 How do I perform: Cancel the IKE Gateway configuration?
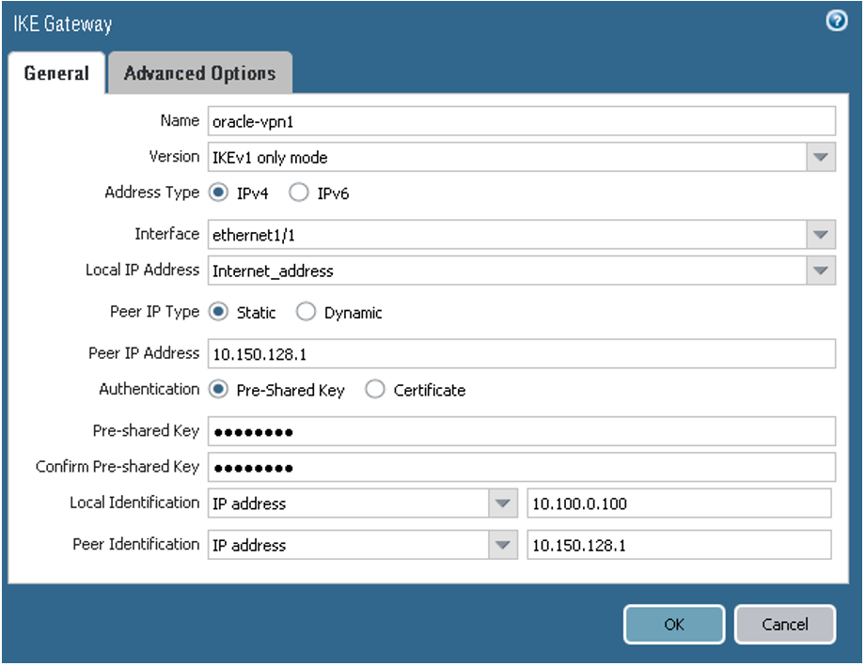pyautogui.click(x=785, y=624)
